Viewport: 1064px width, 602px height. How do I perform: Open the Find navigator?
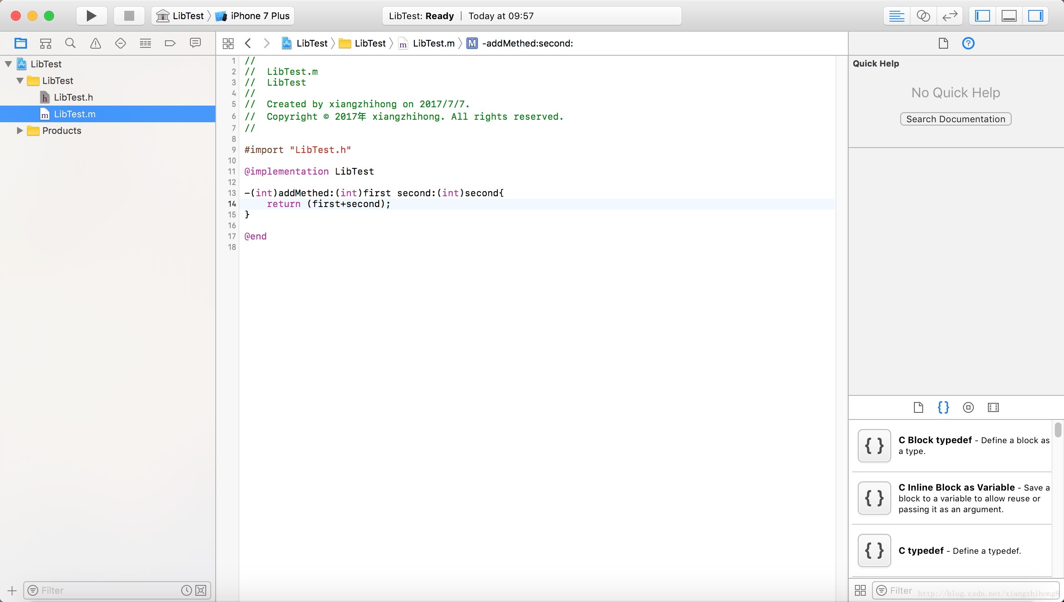coord(71,43)
